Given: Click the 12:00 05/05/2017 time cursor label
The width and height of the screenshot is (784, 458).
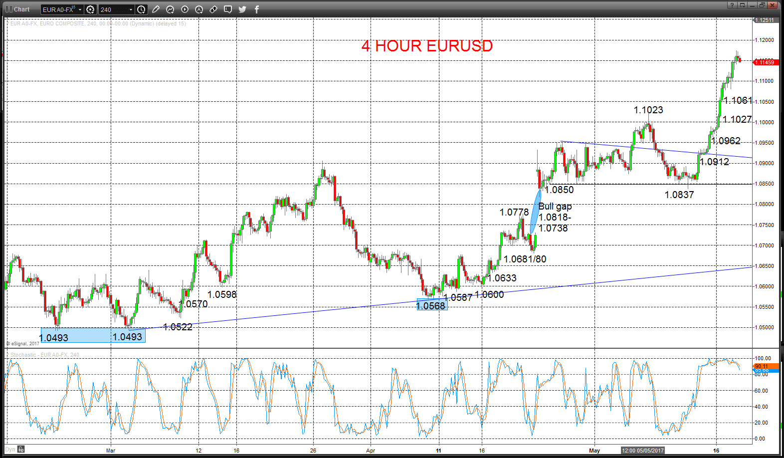Looking at the screenshot, I should coord(643,451).
